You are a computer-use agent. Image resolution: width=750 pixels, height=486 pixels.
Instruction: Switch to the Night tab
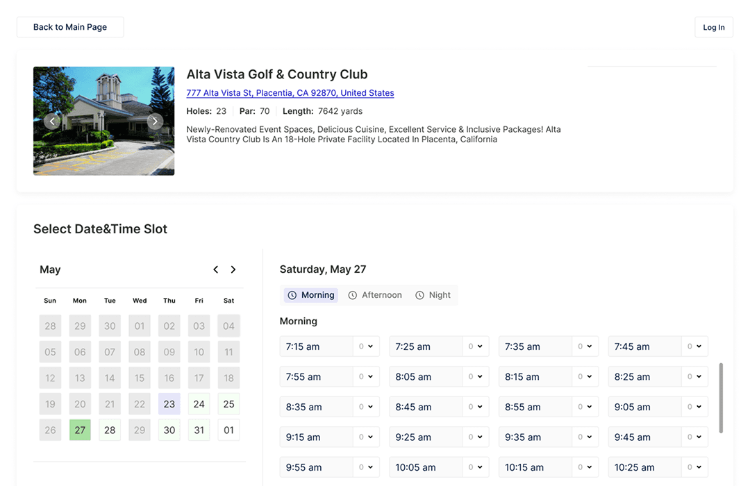(x=433, y=295)
